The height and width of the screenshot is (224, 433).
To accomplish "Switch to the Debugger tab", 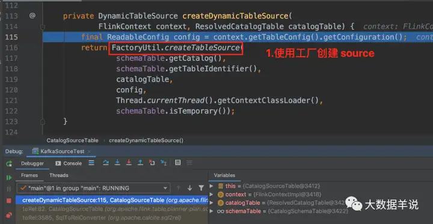I will click(32, 163).
